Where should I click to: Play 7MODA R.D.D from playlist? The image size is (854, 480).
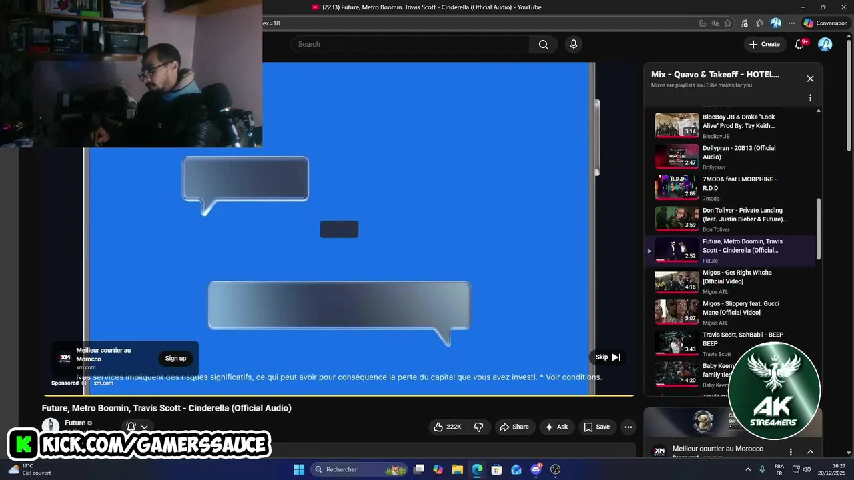click(730, 188)
